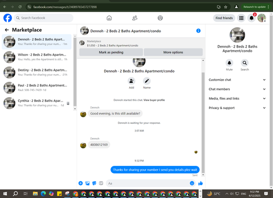
Task: Select Paul conversation in list
Action: [37, 88]
